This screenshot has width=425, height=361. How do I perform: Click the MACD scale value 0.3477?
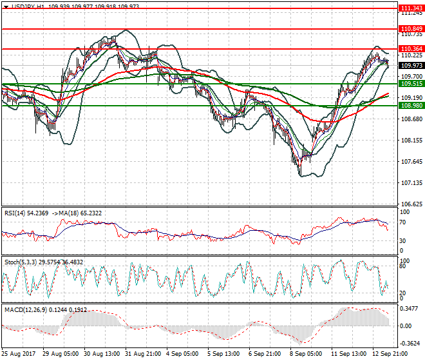(x=410, y=309)
